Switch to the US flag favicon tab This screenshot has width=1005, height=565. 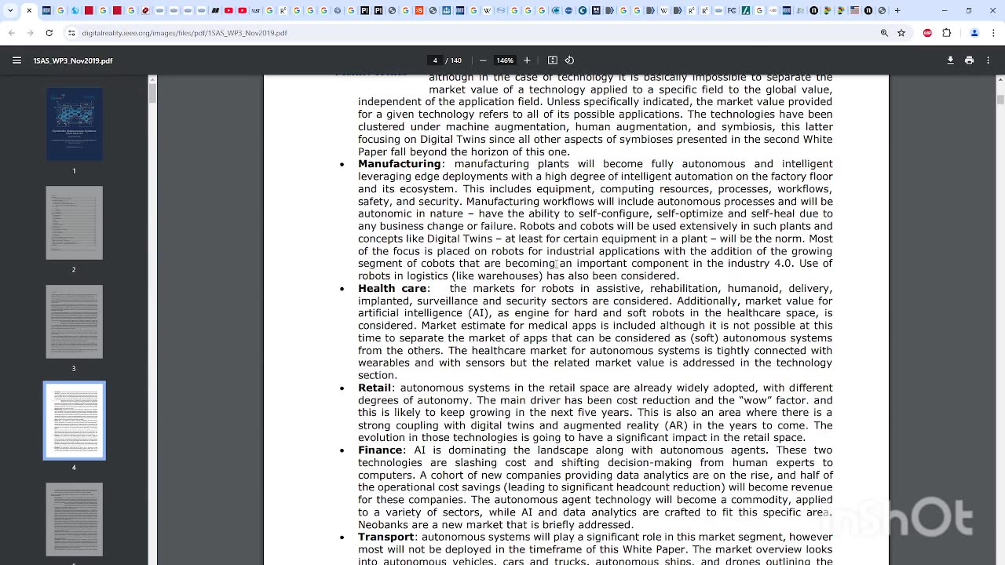tap(854, 10)
